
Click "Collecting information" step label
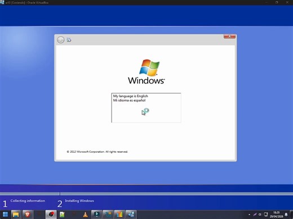[28, 200]
